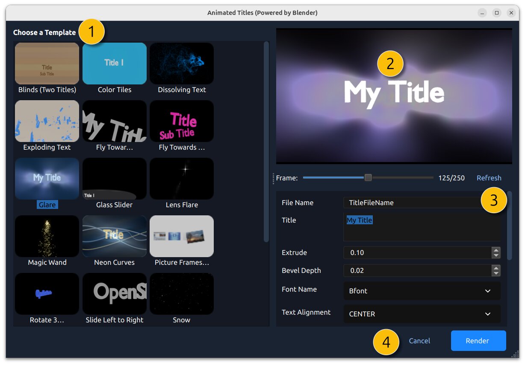525x365 pixels.
Task: Decrease the Bevel Depth with down arrow
Action: (496, 273)
